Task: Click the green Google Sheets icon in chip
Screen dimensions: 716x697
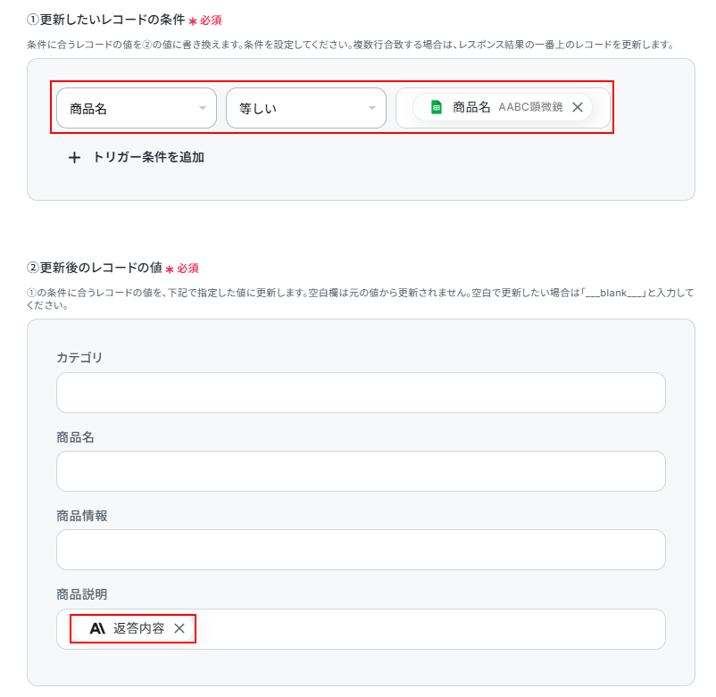Action: [437, 107]
